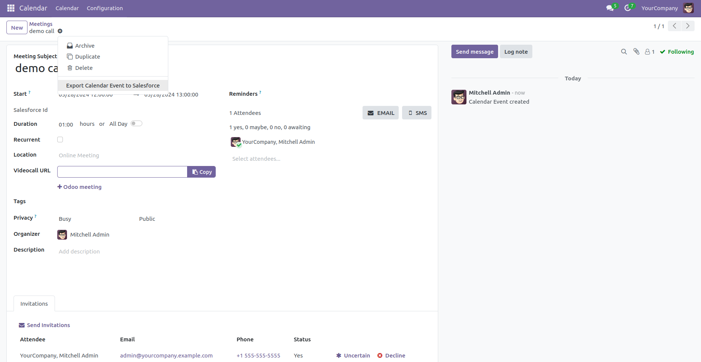Click the help question mark beside Reminders
This screenshot has width=701, height=362.
coord(260,92)
